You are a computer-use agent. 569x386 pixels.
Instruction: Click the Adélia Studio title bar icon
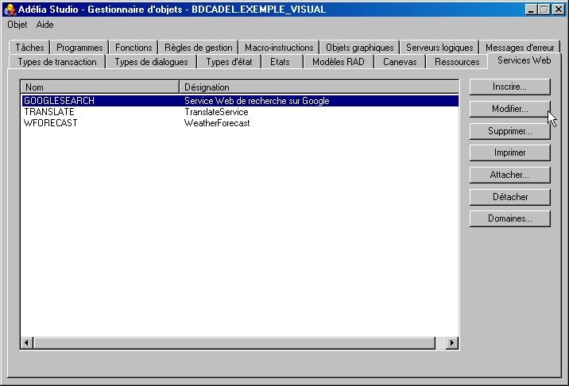click(10, 10)
